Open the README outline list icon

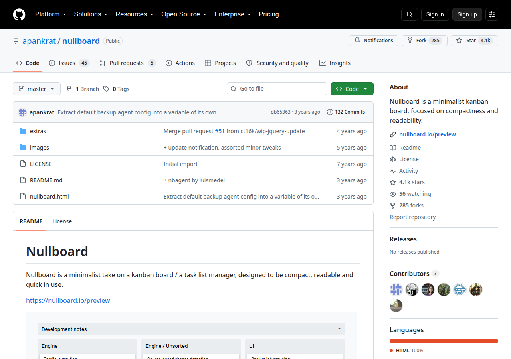click(x=363, y=221)
